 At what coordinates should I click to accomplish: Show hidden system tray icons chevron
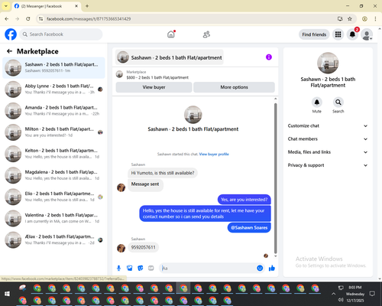tap(333, 294)
